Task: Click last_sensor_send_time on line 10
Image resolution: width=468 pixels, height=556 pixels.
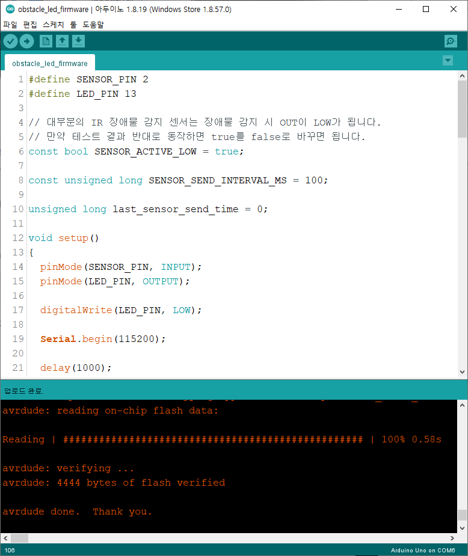Action: pyautogui.click(x=175, y=209)
